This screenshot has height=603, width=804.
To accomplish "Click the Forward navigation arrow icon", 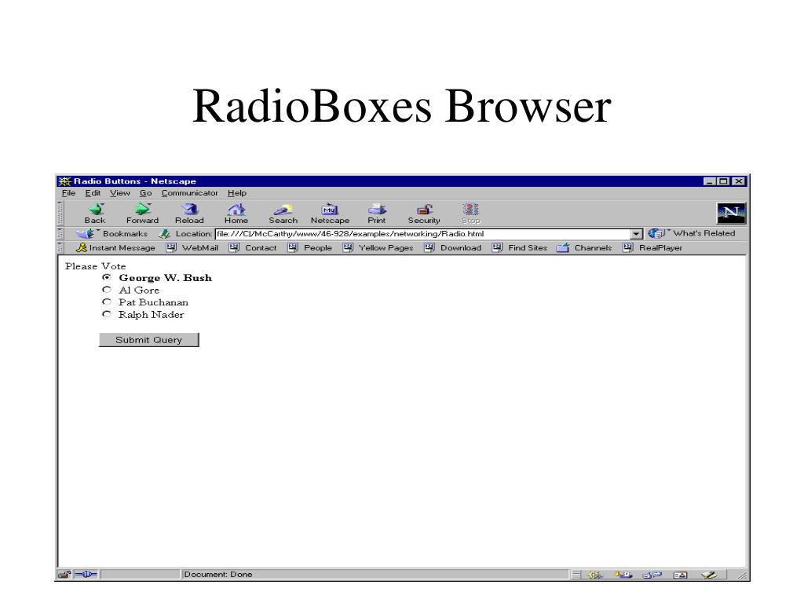I will [143, 209].
